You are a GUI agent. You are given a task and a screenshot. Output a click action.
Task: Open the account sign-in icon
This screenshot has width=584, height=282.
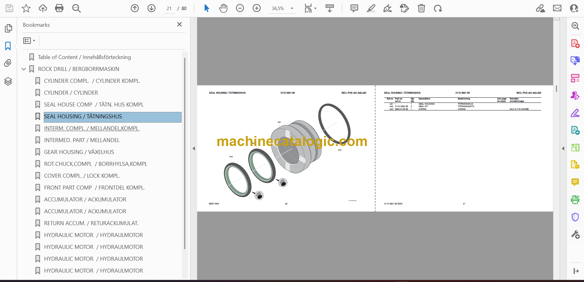[x=574, y=8]
